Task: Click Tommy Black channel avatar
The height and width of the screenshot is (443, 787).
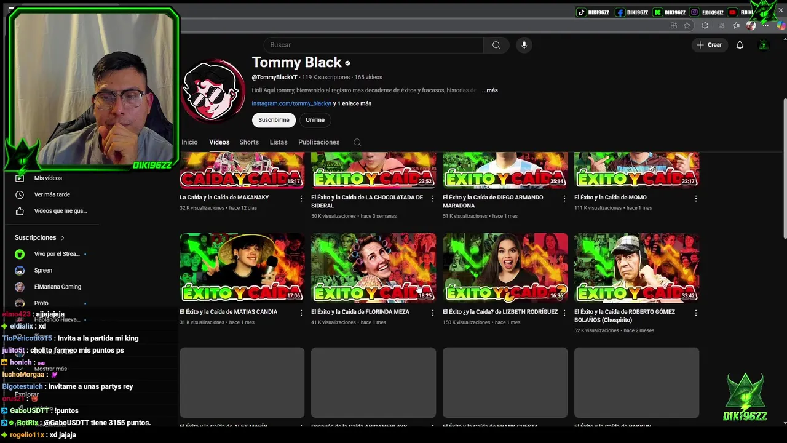Action: click(x=213, y=91)
